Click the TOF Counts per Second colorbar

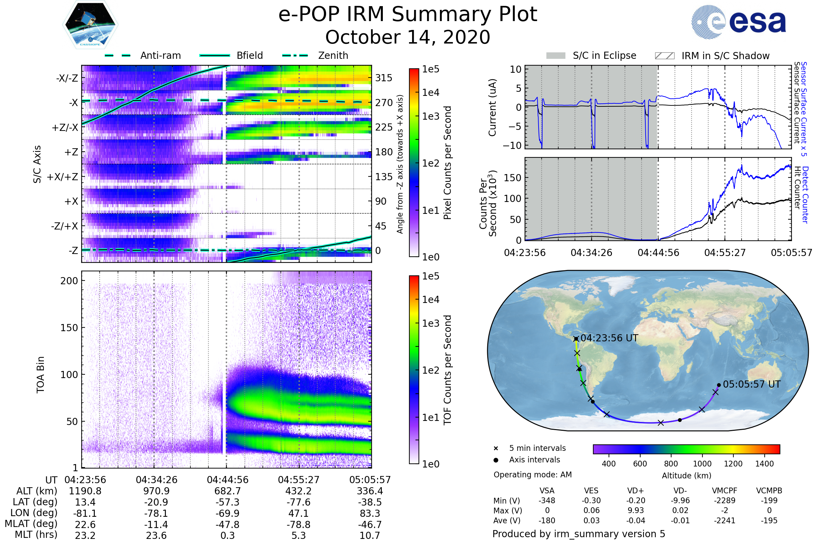(414, 370)
